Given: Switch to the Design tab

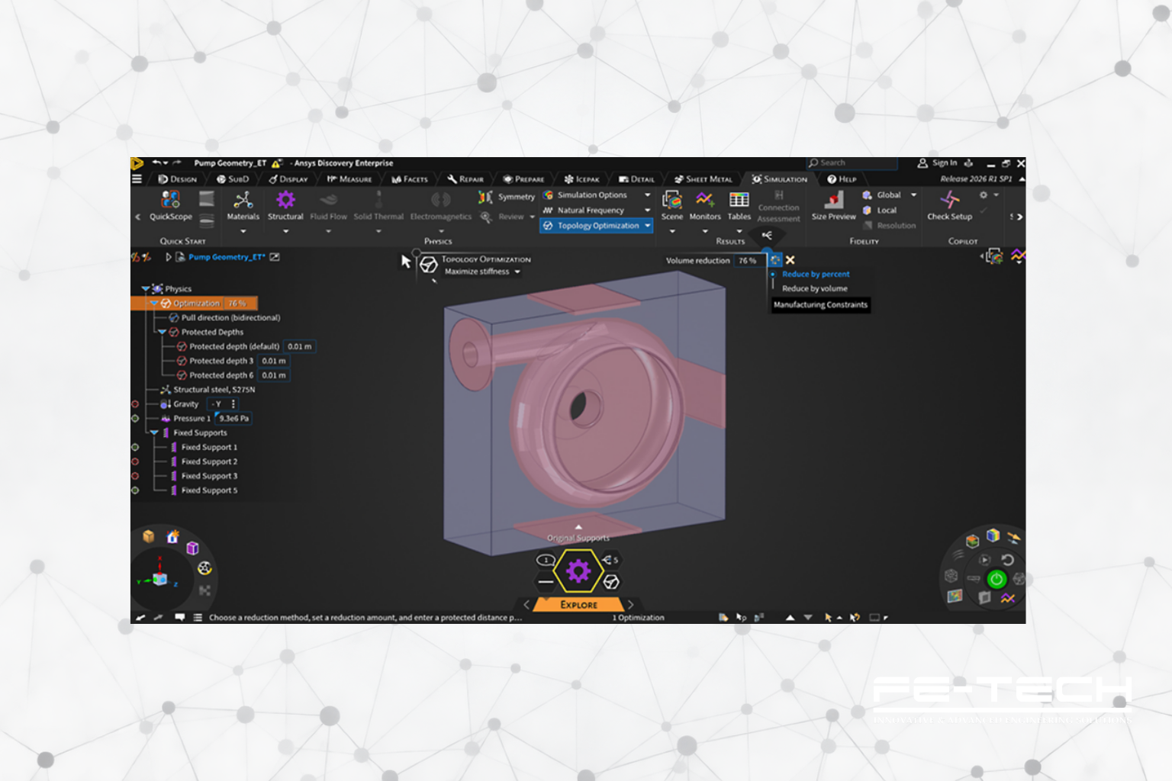Looking at the screenshot, I should [177, 179].
